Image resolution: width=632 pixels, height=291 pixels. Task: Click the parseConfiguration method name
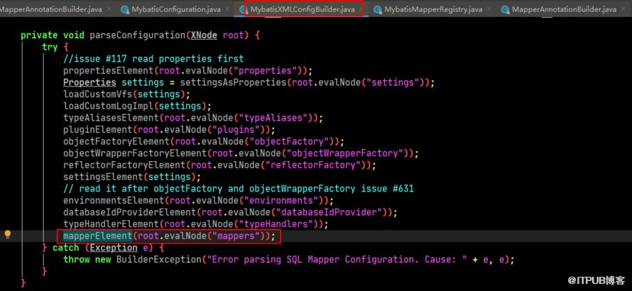tap(138, 35)
